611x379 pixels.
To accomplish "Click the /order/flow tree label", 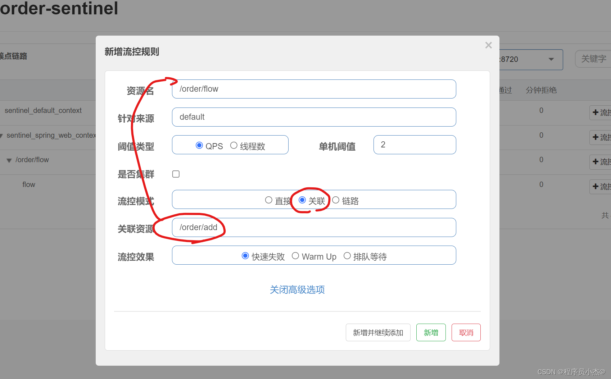I will [32, 160].
